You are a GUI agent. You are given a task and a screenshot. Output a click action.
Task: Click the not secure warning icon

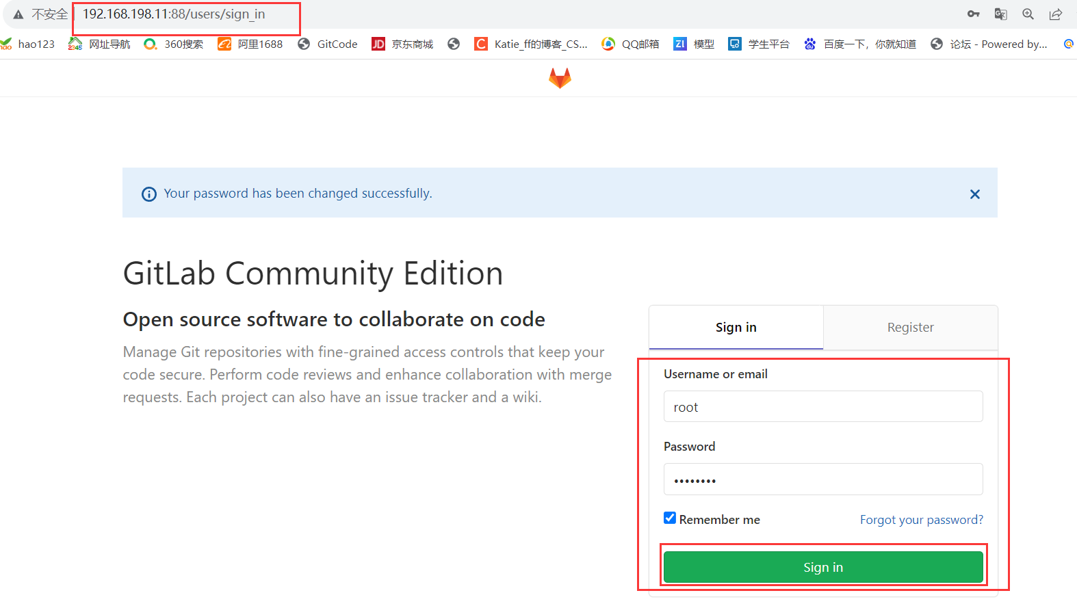coord(18,14)
